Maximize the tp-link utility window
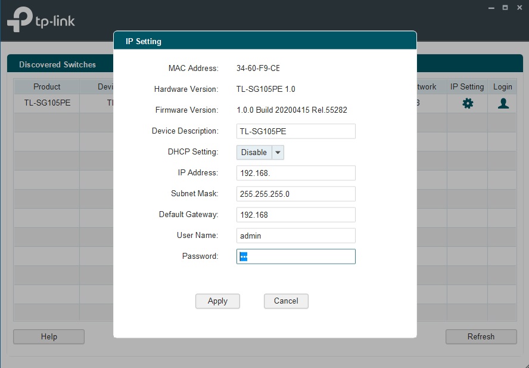 click(505, 7)
